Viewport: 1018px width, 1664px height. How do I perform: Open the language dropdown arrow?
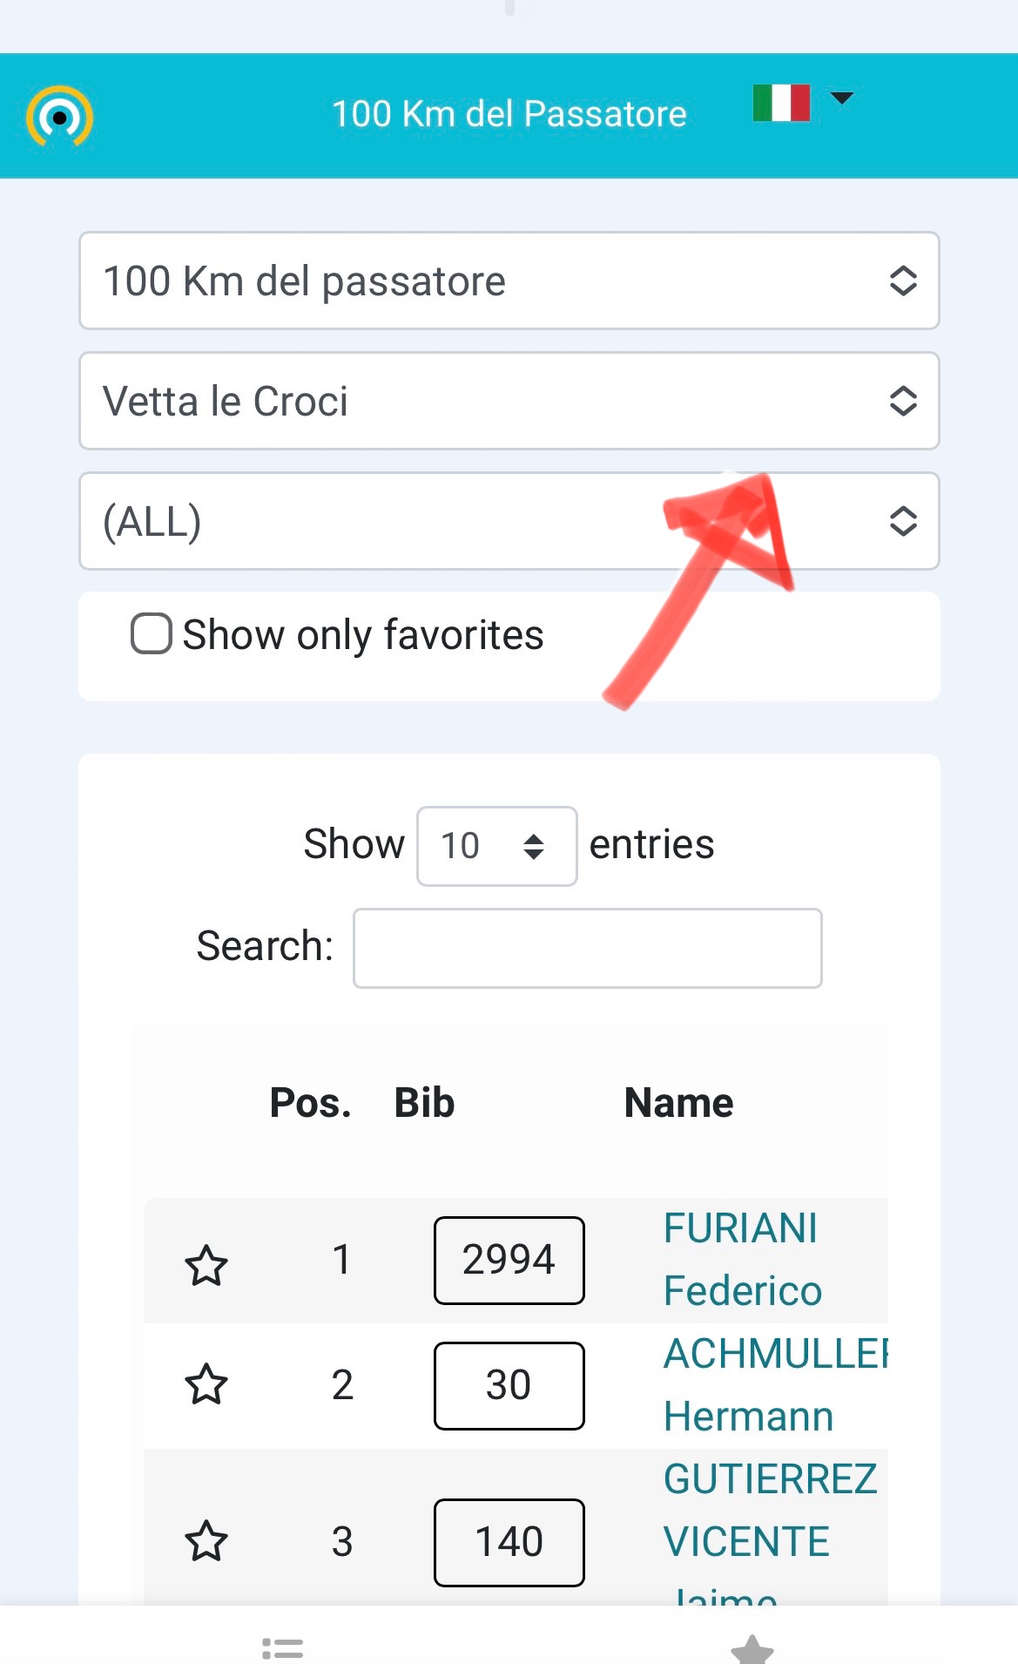point(842,98)
